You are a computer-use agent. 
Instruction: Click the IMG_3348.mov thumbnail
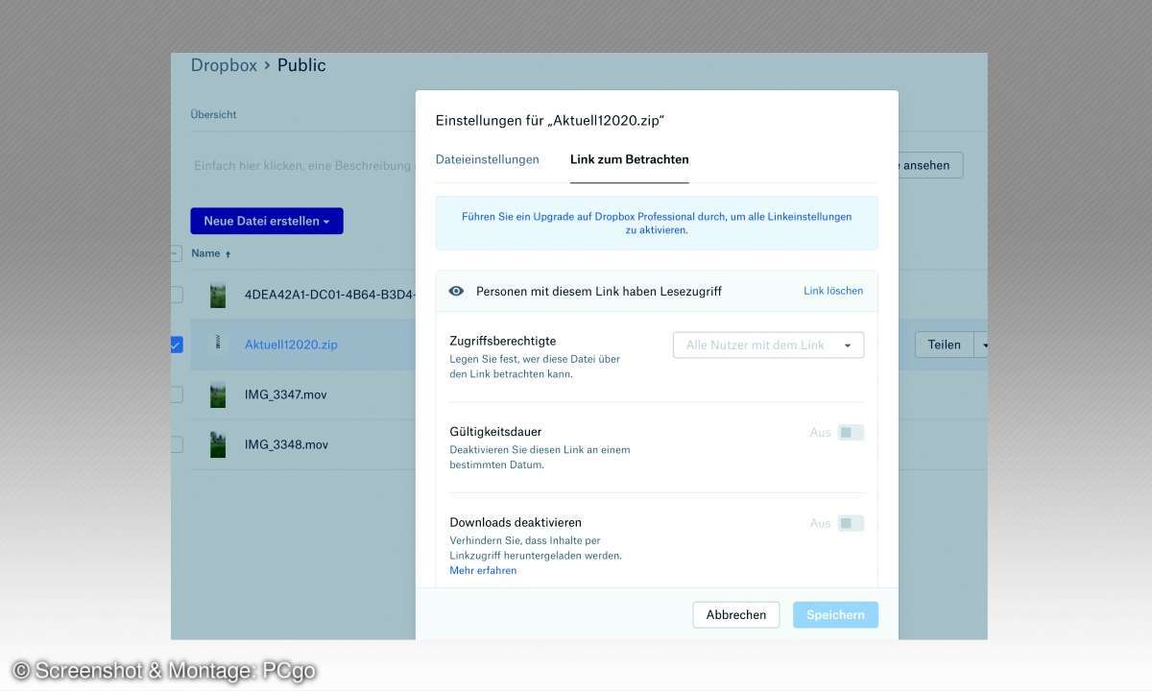218,444
